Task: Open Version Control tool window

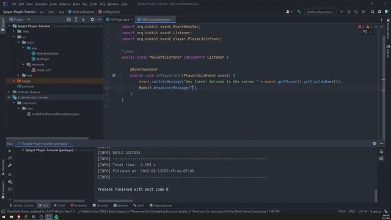Action: tap(21, 205)
